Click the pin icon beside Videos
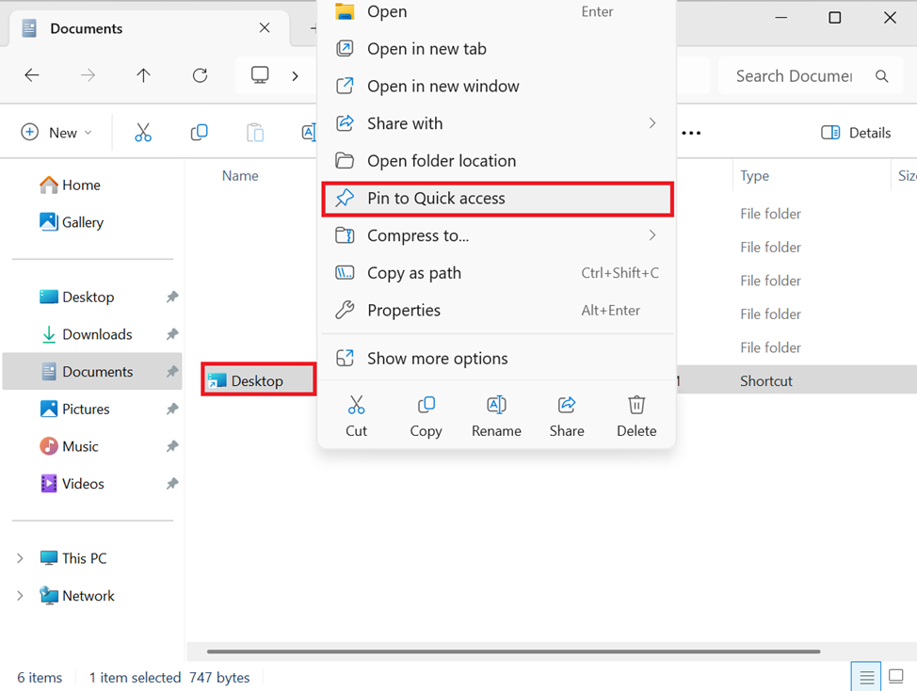 [172, 484]
